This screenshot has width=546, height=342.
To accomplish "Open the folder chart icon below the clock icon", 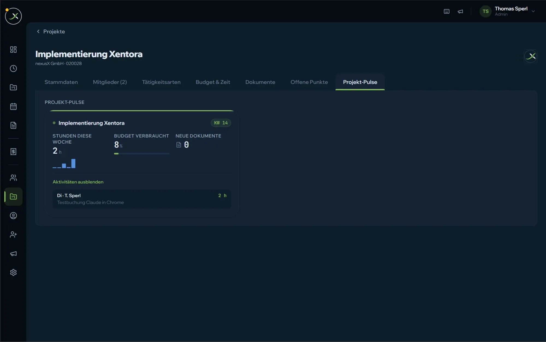I will 13,87.
